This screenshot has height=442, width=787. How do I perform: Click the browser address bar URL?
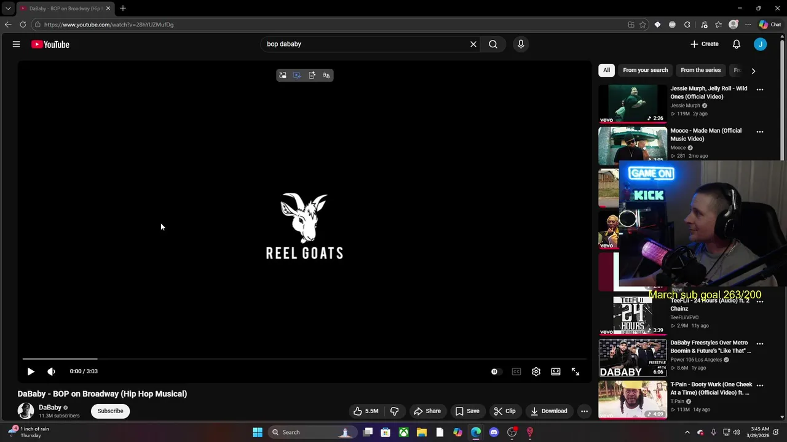[x=109, y=25]
